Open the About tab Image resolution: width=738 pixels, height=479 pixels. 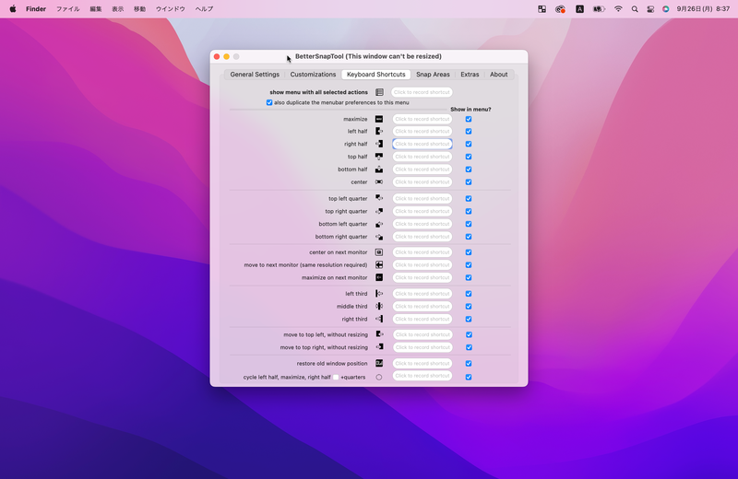[498, 75]
